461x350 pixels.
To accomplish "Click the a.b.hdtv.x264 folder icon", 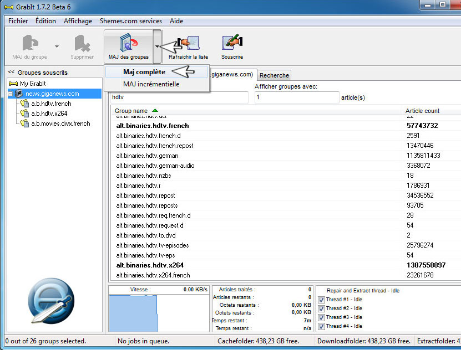I will click(x=24, y=113).
